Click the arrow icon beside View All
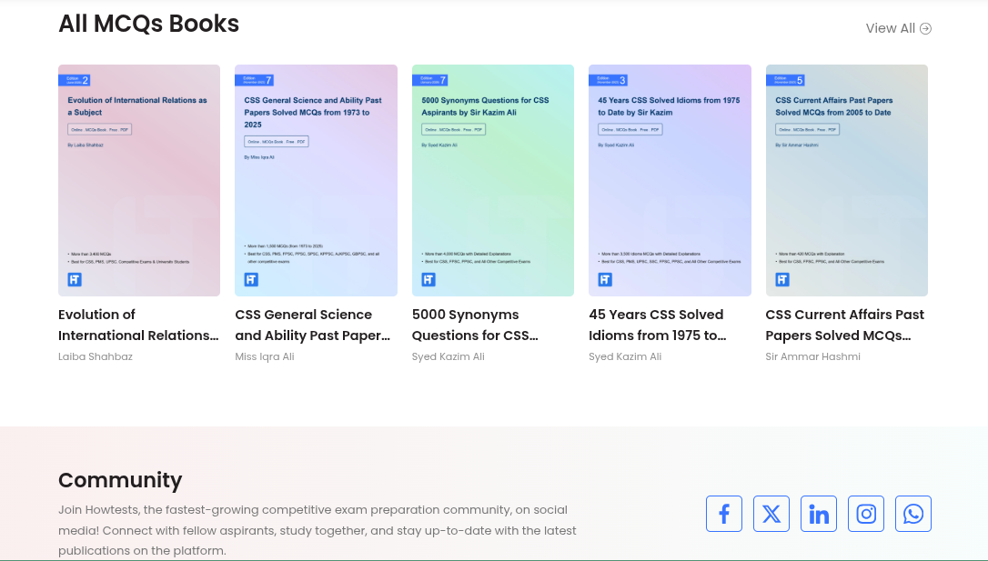 point(925,28)
